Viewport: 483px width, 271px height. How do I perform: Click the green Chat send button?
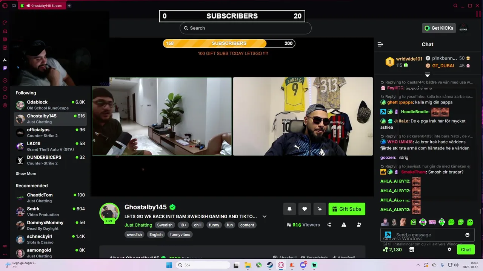pos(466,250)
